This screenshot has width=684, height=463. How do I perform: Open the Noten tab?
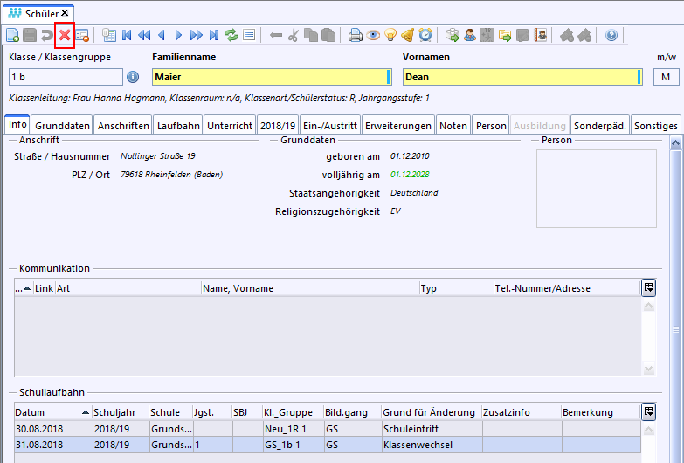(x=453, y=126)
